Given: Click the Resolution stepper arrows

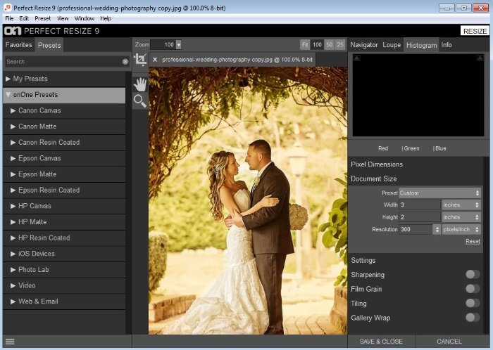Looking at the screenshot, I should (437, 229).
